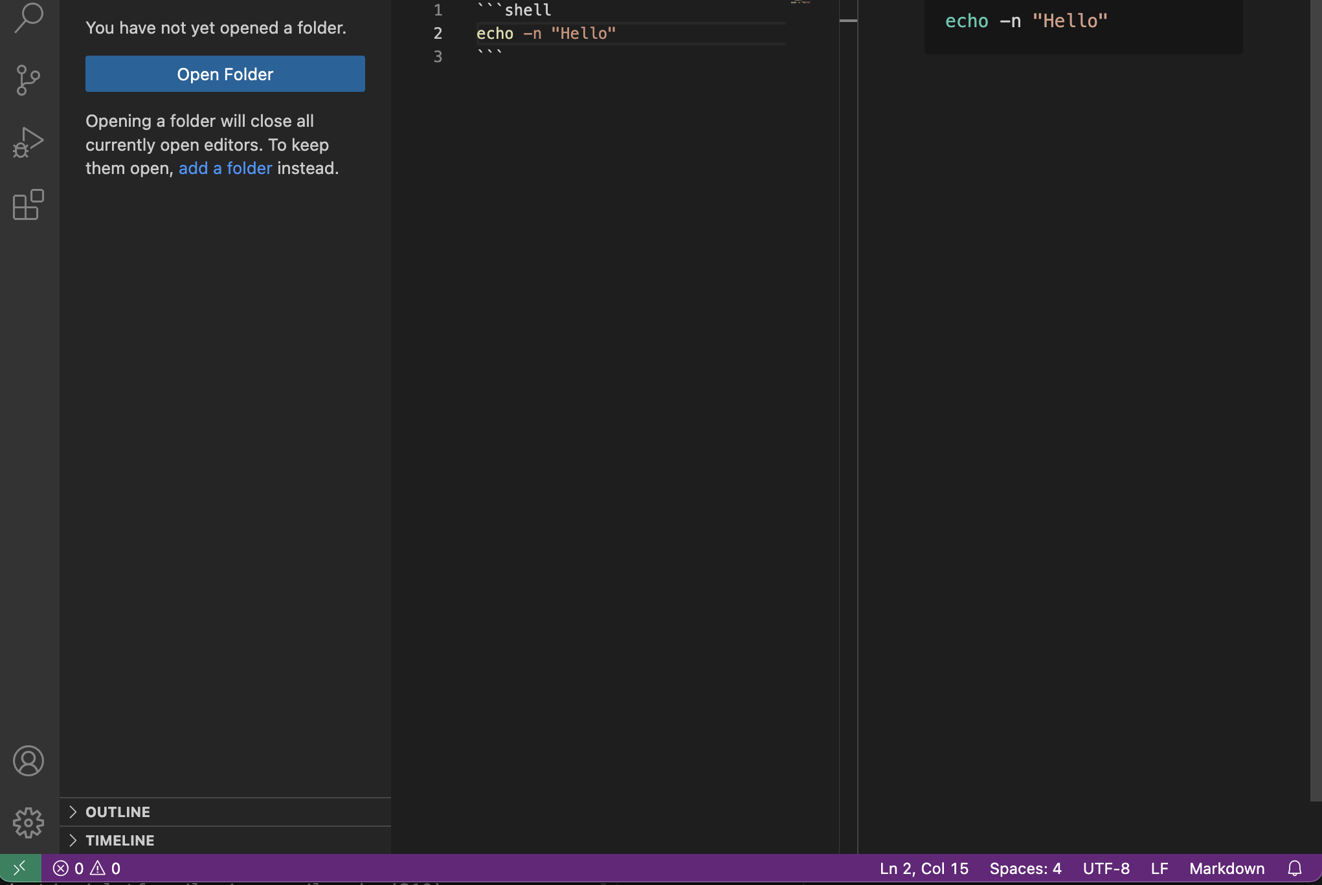
Task: Click the Open Folder button
Action: point(225,74)
